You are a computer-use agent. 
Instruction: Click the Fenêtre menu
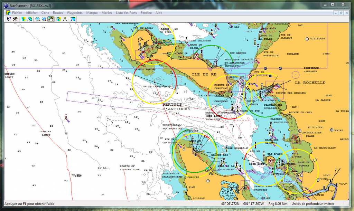point(146,13)
